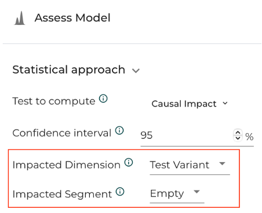This screenshot has width=262, height=213.
Task: Decrease confidence interval with the down stepper arrow
Action: (238, 138)
